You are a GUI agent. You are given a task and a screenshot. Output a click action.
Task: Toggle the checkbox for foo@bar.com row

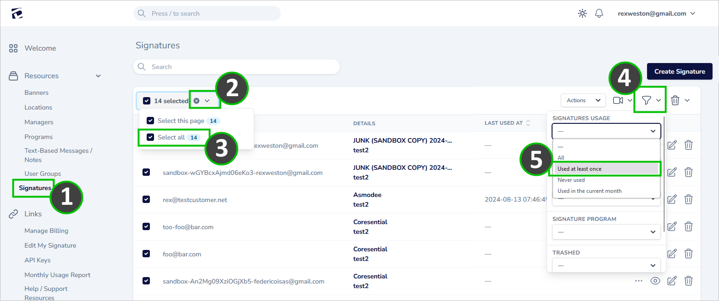coord(146,254)
